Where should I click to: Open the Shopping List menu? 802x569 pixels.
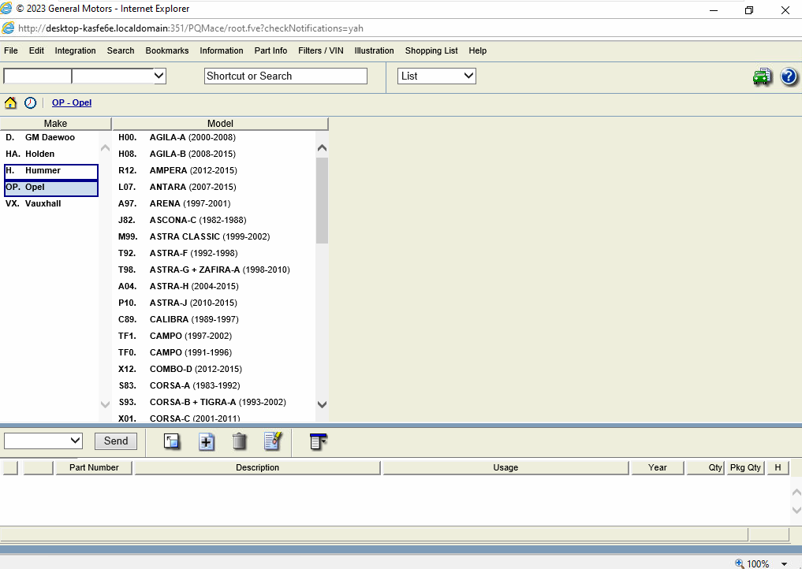click(431, 50)
